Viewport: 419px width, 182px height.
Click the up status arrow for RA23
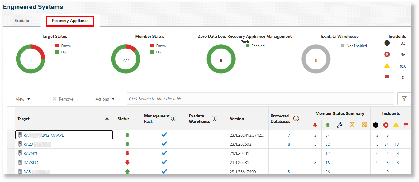127,144
